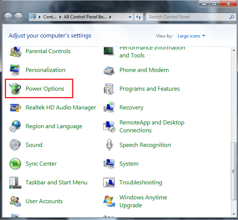Open the Phone and Modem icon
Image resolution: width=238 pixels, height=220 pixels.
109,70
